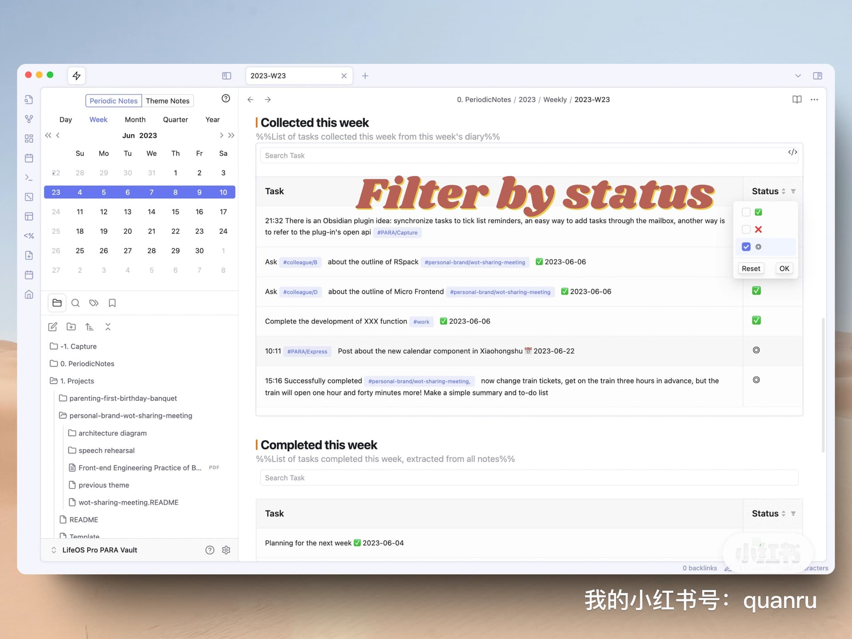Click the Search icon above file explorer
Viewport: 852px width, 639px height.
point(75,303)
